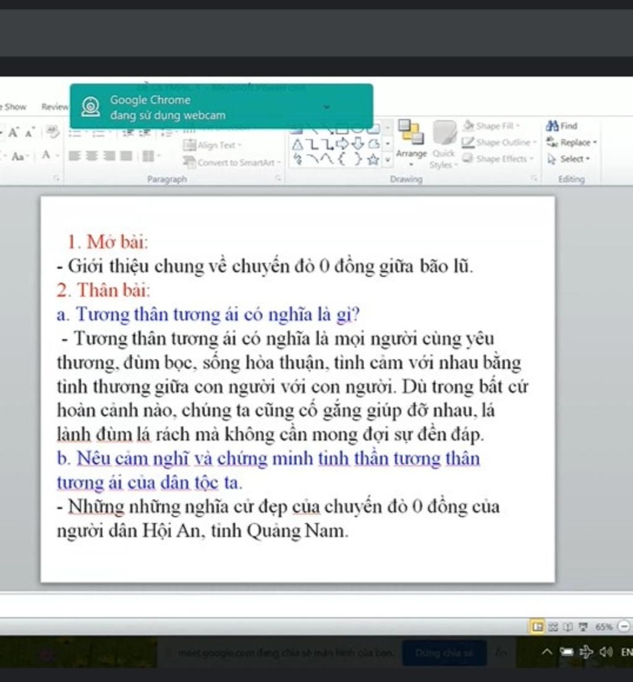Open the Align Text dropdown
The width and height of the screenshot is (633, 682).
click(213, 145)
